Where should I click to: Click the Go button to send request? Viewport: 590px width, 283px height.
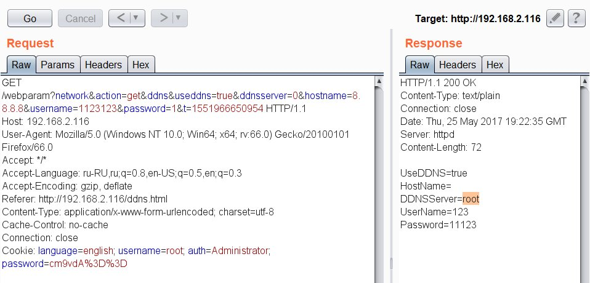pyautogui.click(x=30, y=18)
